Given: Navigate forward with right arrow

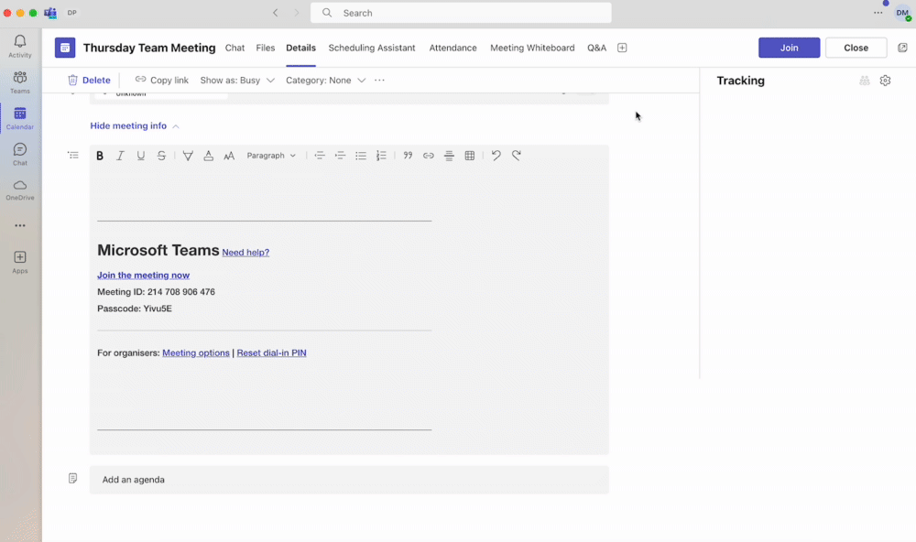Looking at the screenshot, I should point(296,13).
